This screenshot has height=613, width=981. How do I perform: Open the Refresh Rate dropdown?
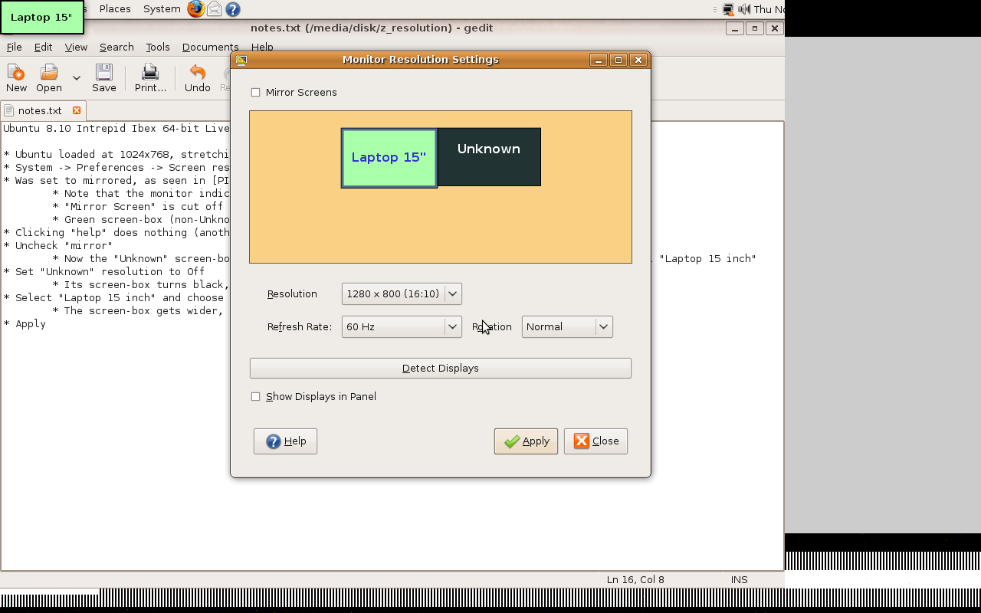tap(402, 327)
